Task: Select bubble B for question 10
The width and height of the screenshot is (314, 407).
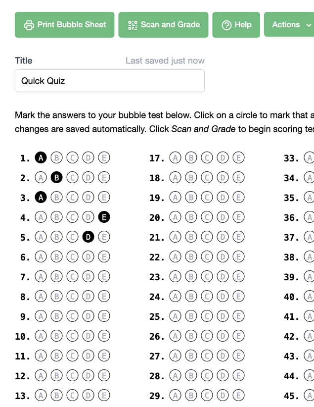Action: 56,336
